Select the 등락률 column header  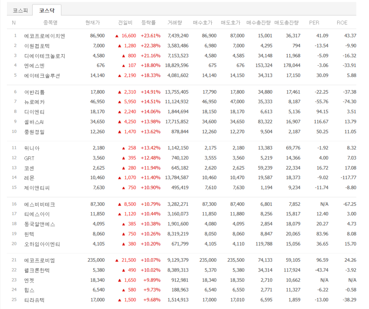(148, 23)
